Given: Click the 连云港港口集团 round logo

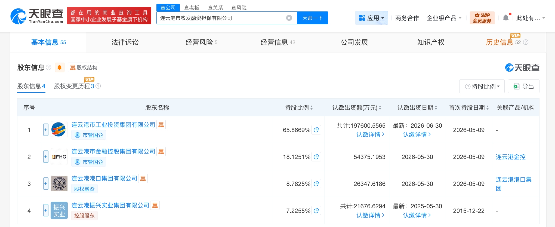Looking at the screenshot, I should tap(59, 183).
